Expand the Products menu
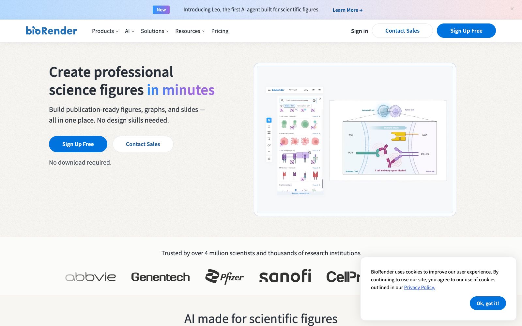The height and width of the screenshot is (326, 522). coord(105,31)
